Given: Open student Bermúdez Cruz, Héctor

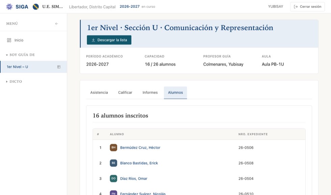Looking at the screenshot, I should click(140, 148).
